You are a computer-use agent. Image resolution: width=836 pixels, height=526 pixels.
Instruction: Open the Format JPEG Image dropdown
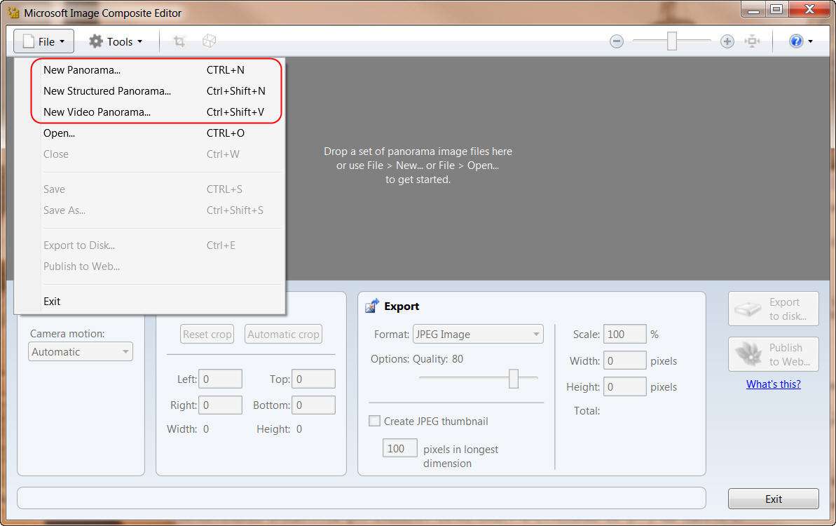tap(478, 335)
